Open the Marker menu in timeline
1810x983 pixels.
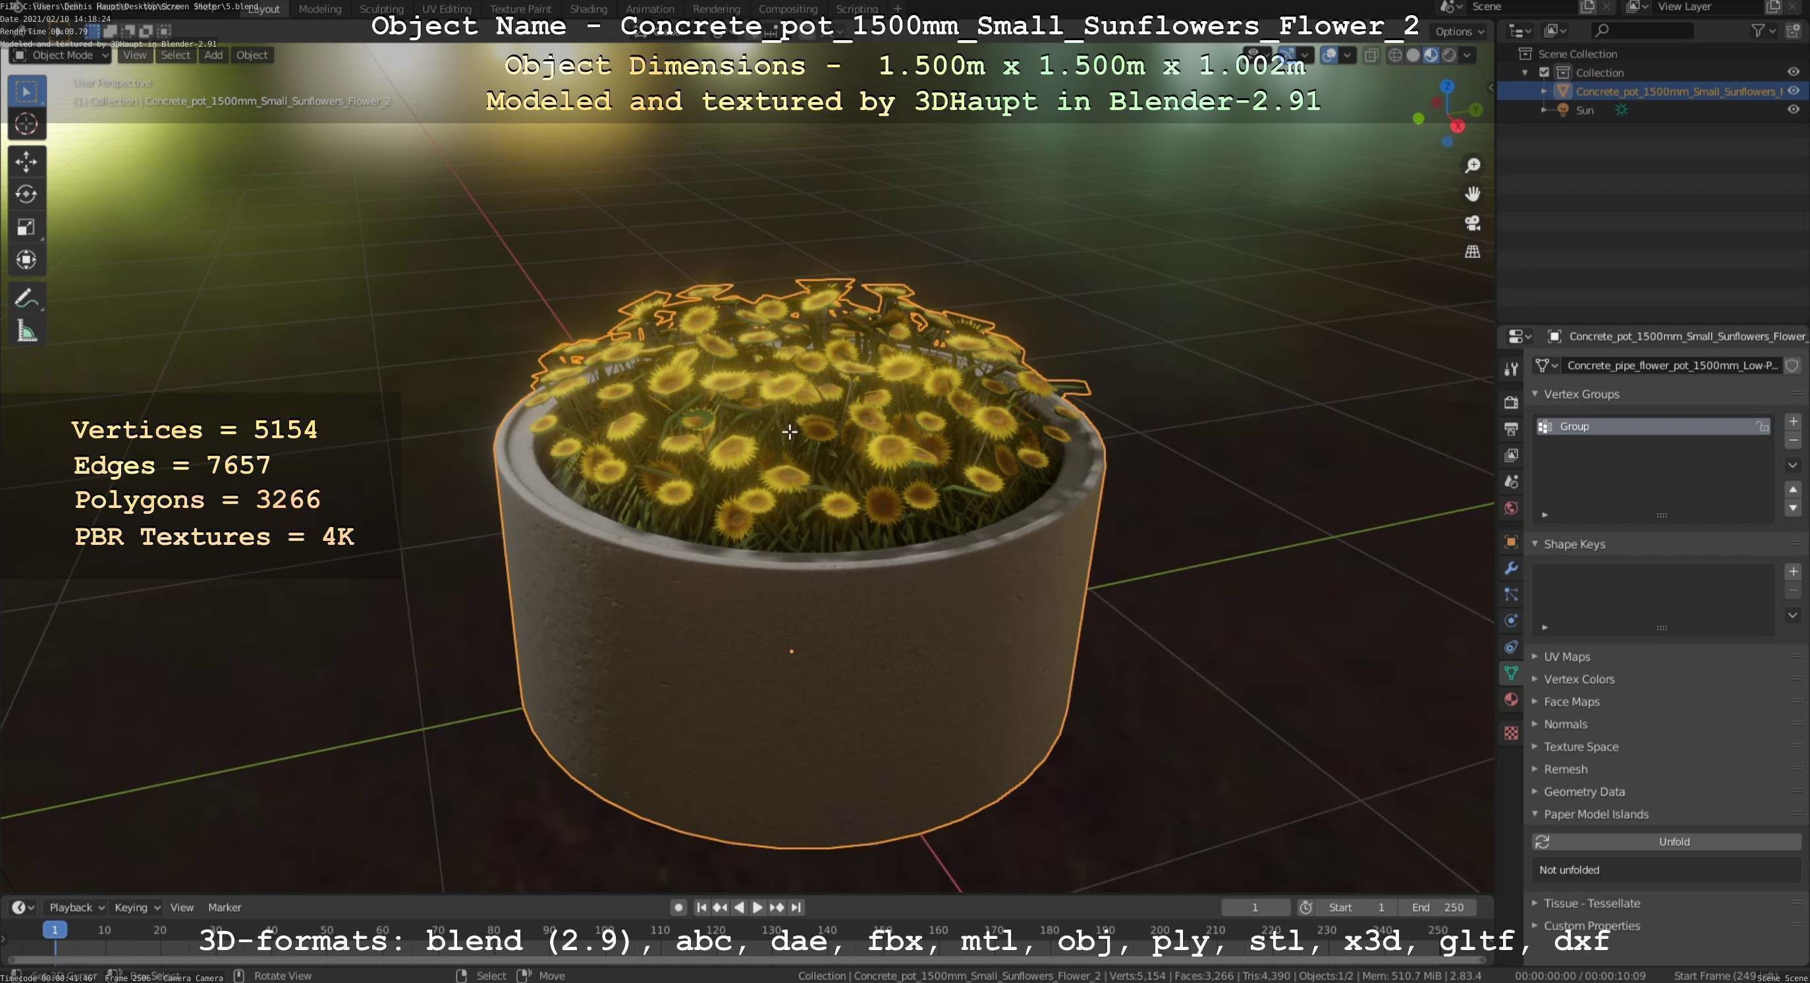(224, 907)
